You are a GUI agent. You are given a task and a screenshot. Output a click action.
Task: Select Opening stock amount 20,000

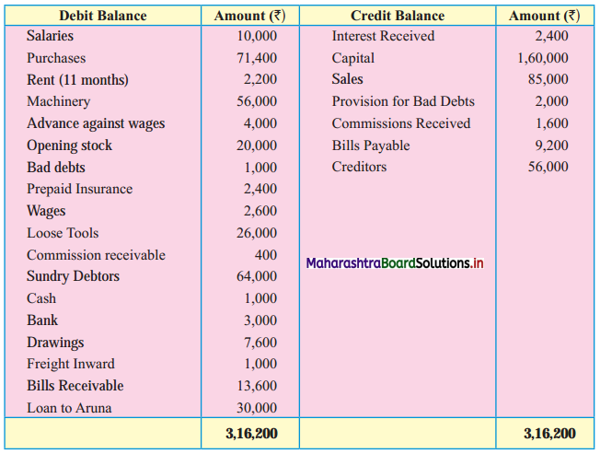pos(257,146)
